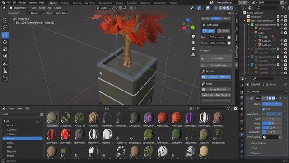Refresh the SEUT asset library

coord(42,115)
